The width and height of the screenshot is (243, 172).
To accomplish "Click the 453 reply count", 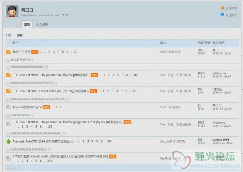I will tap(200, 89).
